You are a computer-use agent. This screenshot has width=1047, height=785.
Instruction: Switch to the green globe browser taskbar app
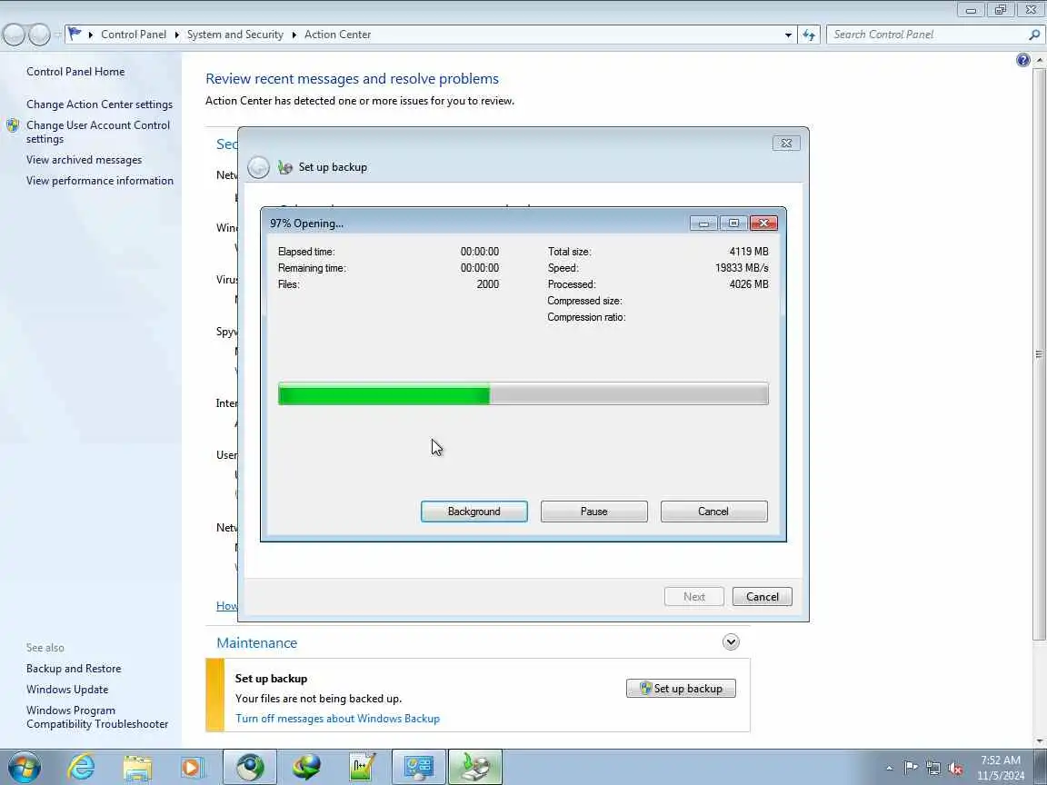pyautogui.click(x=250, y=767)
